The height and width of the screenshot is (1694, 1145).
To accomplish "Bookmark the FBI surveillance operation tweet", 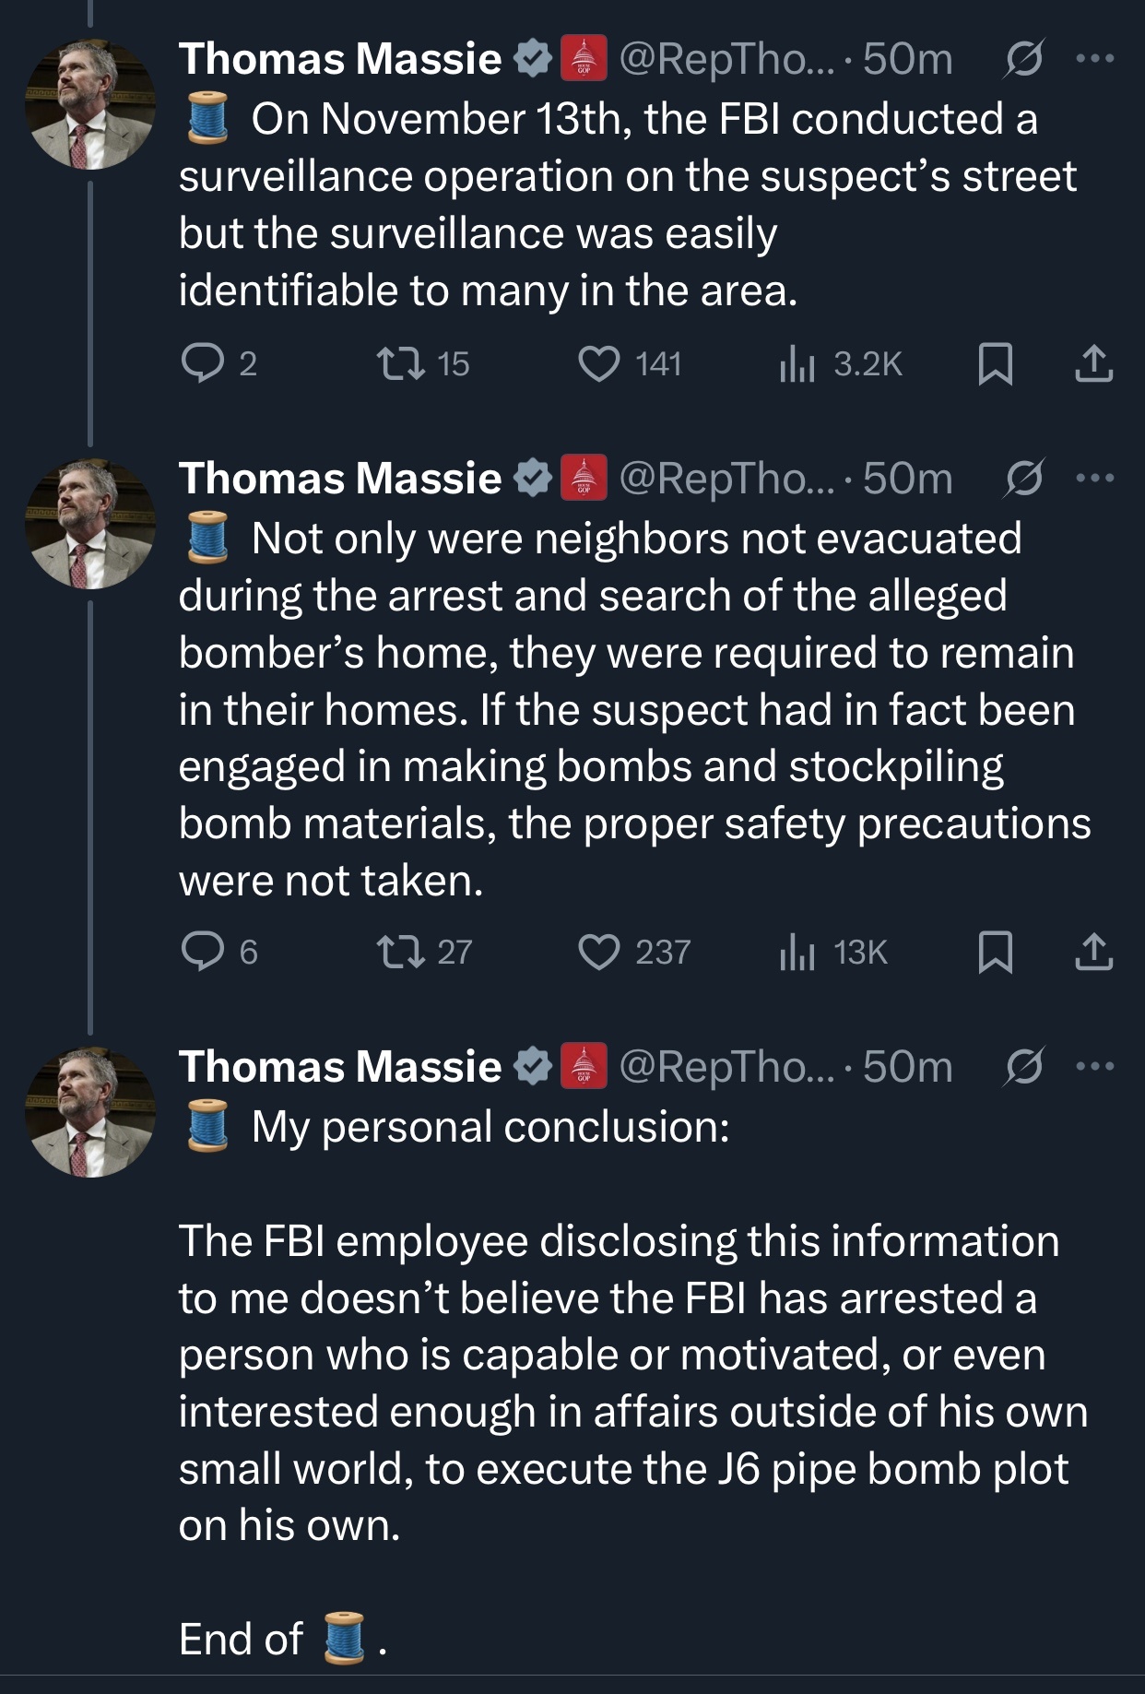I will [995, 363].
